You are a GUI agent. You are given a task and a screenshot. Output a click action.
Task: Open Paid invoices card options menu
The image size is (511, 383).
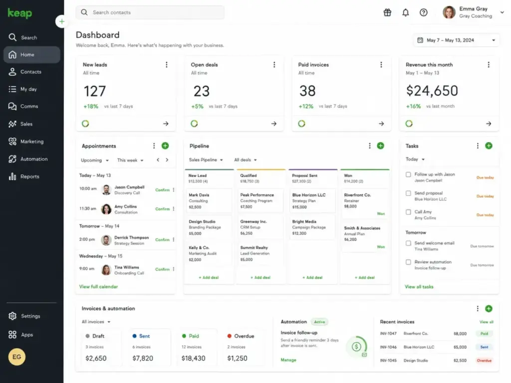click(x=381, y=64)
